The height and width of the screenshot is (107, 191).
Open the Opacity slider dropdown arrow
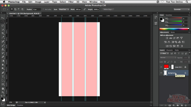(x=189, y=58)
